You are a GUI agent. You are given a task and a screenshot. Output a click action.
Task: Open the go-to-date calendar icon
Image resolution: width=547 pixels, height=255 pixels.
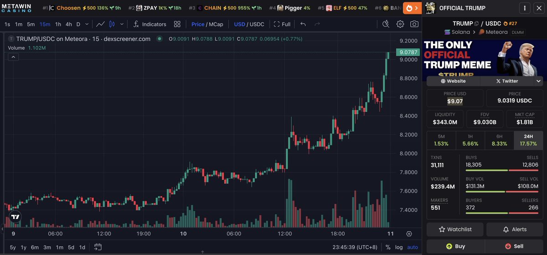[98, 247]
